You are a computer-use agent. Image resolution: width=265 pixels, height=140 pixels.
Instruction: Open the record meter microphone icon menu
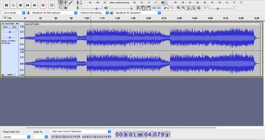point(78,3)
